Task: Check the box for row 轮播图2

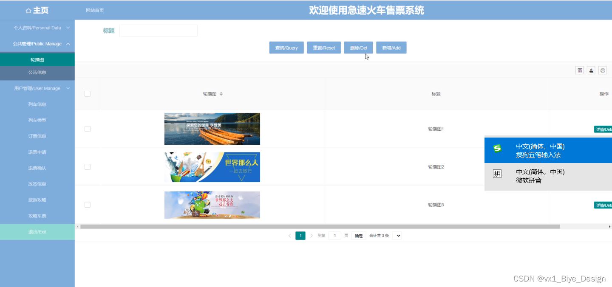Action: [x=88, y=167]
